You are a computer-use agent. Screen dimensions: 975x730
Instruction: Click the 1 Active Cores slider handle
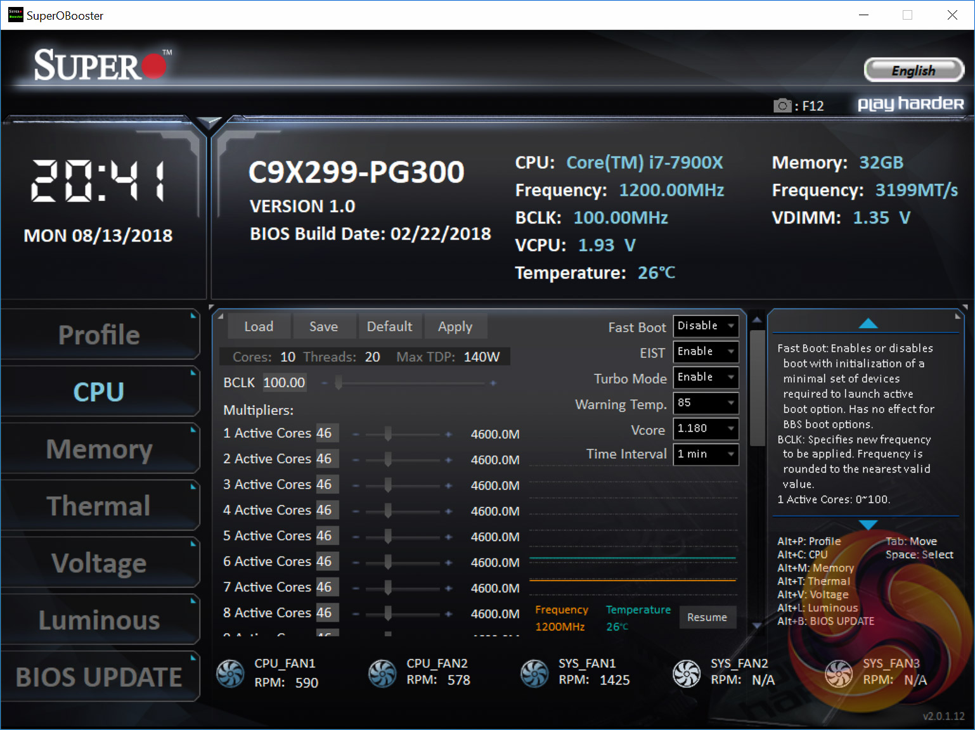[x=387, y=433]
